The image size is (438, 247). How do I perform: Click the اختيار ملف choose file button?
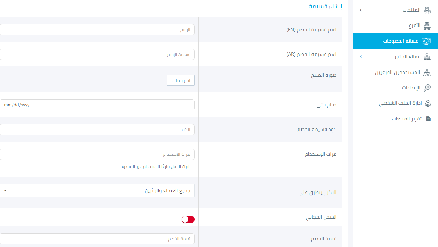[x=181, y=80]
